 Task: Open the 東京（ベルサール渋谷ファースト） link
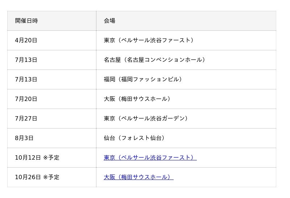[x=150, y=157]
